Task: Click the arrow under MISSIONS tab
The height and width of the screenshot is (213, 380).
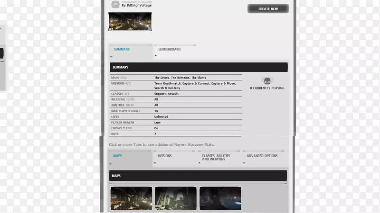Action: coord(155,163)
